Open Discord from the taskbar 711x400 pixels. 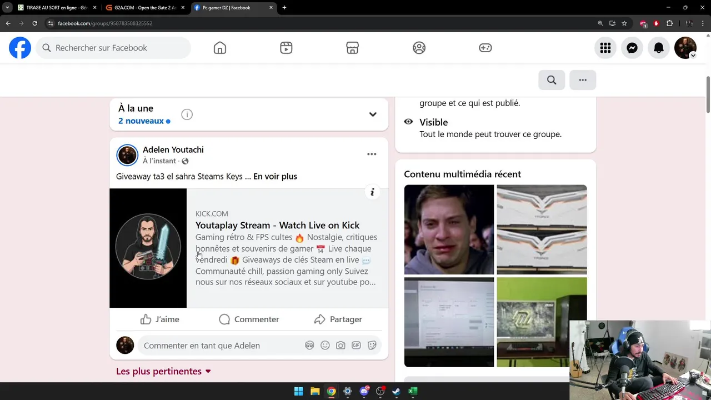pos(364,391)
